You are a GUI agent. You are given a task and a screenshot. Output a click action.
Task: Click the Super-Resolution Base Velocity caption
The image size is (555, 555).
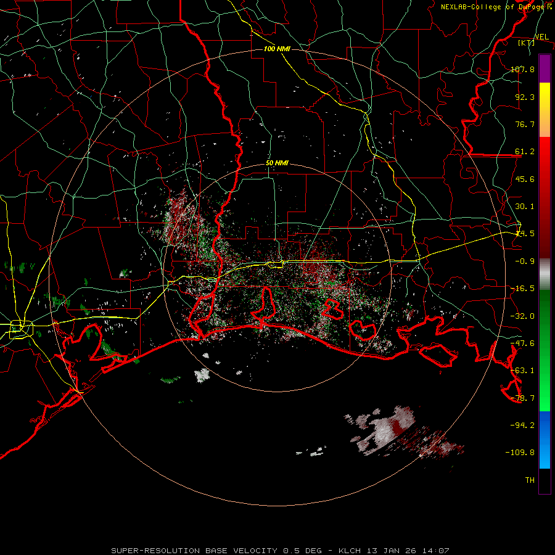280,551
